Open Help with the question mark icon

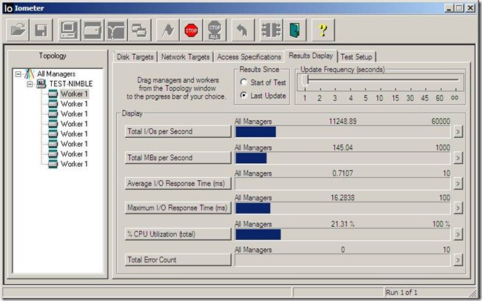pos(322,30)
